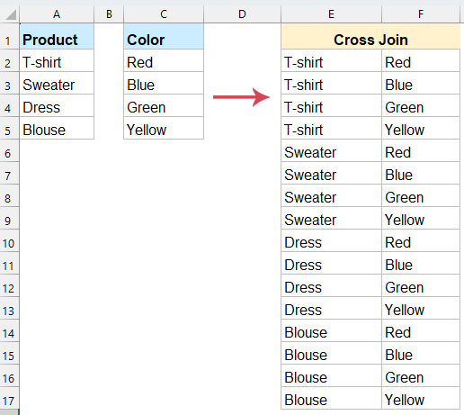The image size is (464, 415).
Task: Click the Cross Join merged header
Action: click(370, 37)
